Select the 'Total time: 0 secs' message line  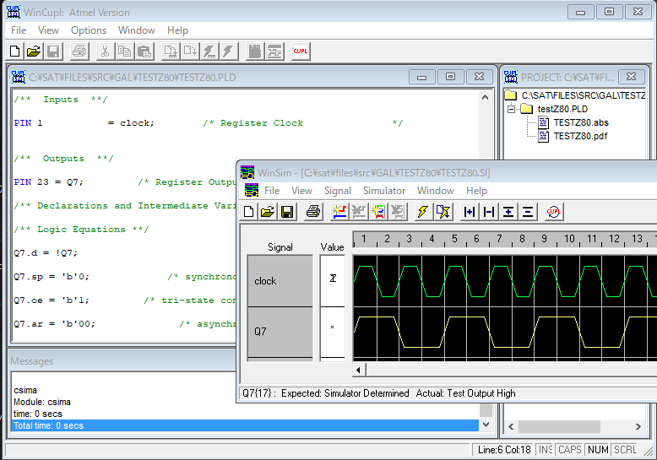point(245,425)
